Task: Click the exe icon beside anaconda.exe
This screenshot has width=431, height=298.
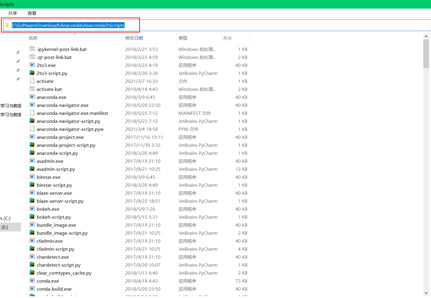Action: click(32, 97)
